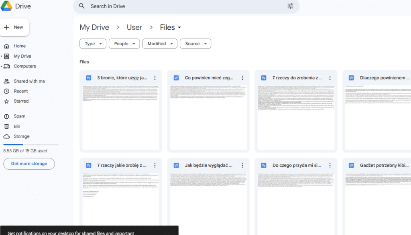Screen dimensions: 411x235
Task: Expand the Computers tree arrow
Action: click(2, 66)
